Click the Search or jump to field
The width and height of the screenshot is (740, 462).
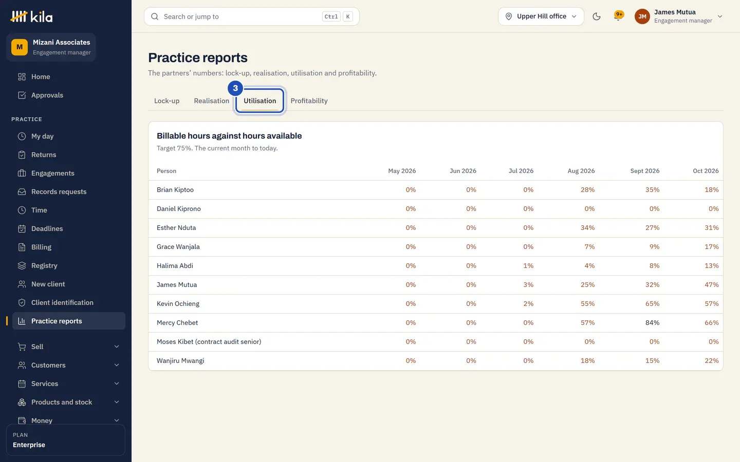click(252, 16)
